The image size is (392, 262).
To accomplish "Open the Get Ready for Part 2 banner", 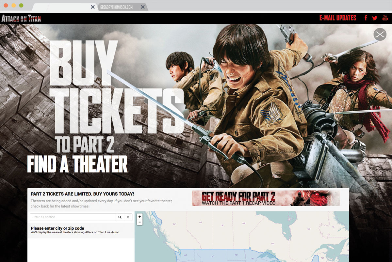I will pos(266,198).
